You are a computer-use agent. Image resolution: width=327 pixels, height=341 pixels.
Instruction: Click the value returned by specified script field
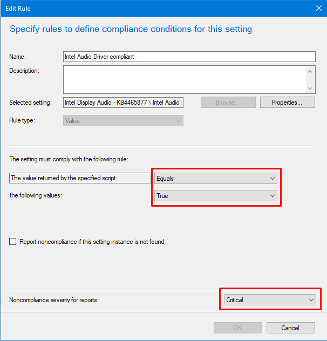coord(80,178)
